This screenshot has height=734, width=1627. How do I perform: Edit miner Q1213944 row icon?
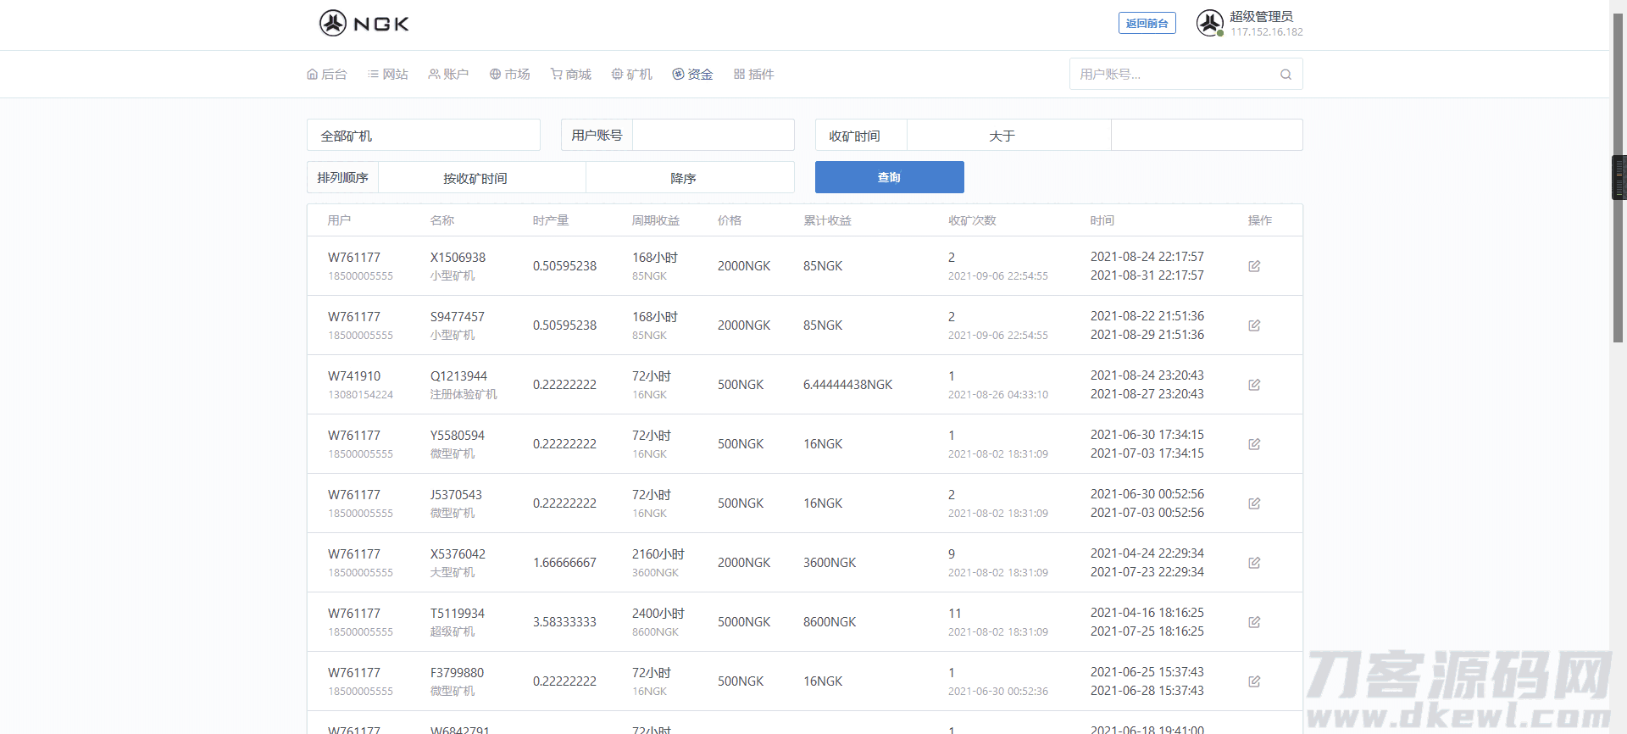point(1254,385)
